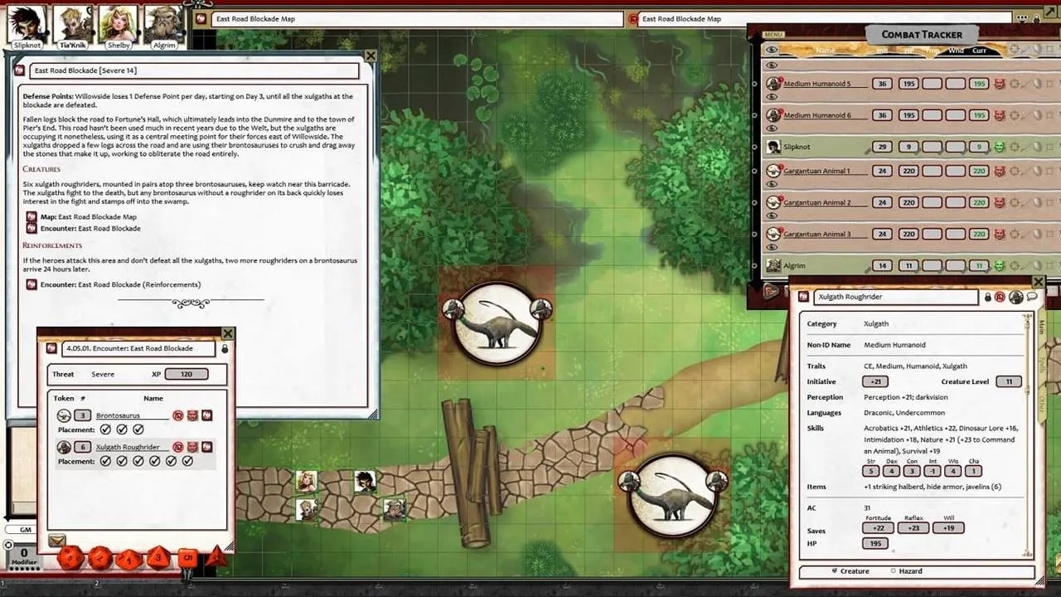Select the Creature radio button

[835, 571]
